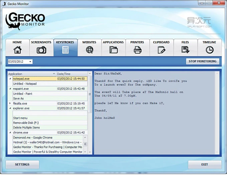Viewport: 227px width, 175px height.
Task: Select the KEYSTROKES tab label
Action: tap(65, 42)
